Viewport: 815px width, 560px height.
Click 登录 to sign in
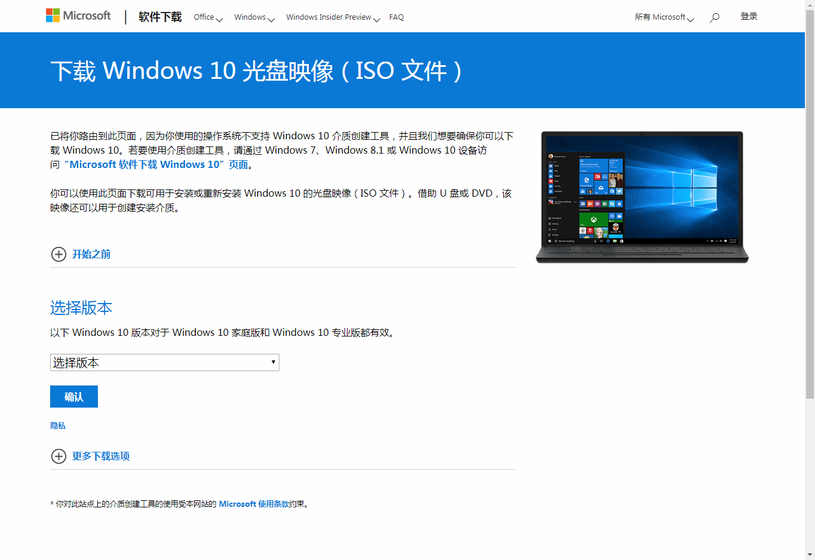[x=749, y=17]
